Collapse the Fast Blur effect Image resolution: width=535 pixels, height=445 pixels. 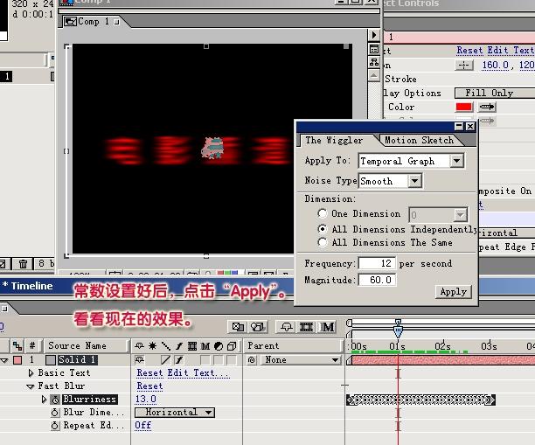[31, 386]
